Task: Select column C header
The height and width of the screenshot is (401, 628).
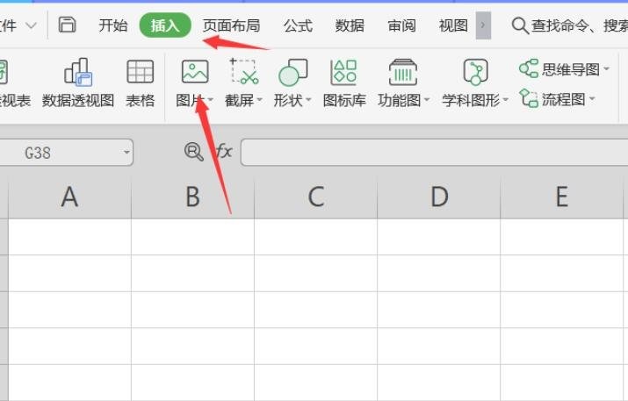Action: pos(316,197)
